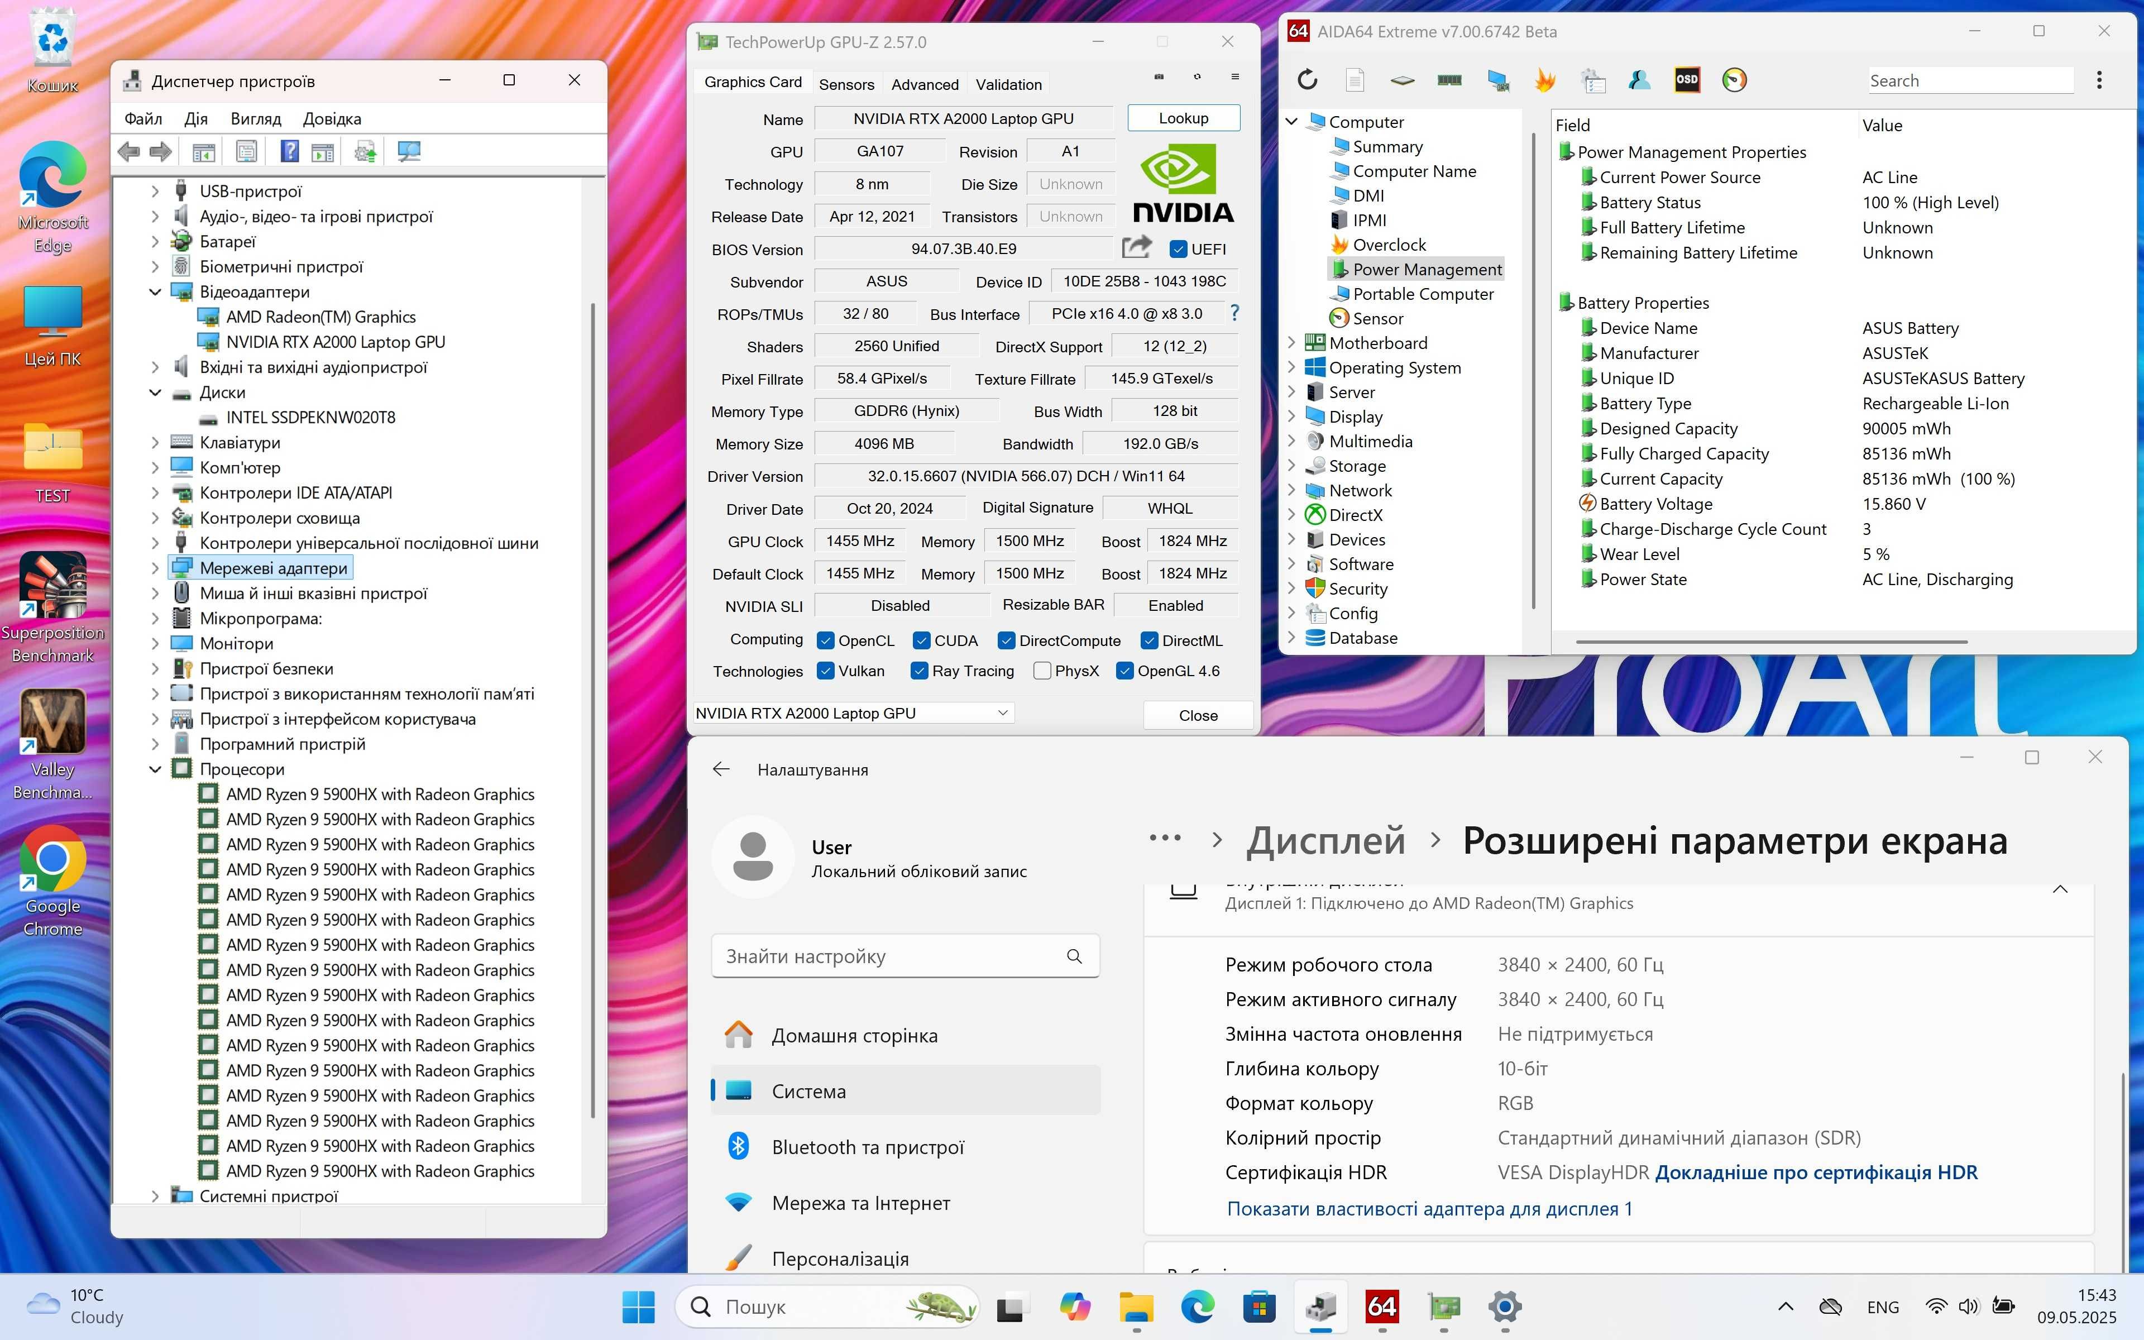Click Device Manager back arrow icon

pos(130,151)
